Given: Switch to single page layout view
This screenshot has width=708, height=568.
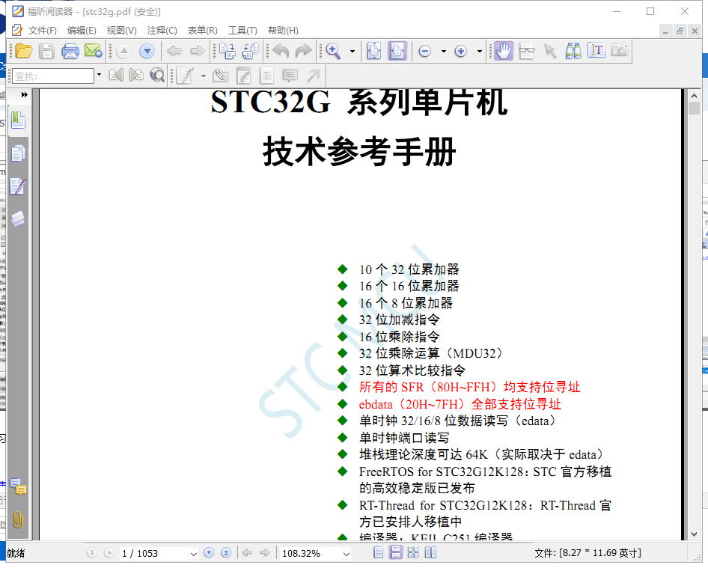Looking at the screenshot, I should coord(379,552).
